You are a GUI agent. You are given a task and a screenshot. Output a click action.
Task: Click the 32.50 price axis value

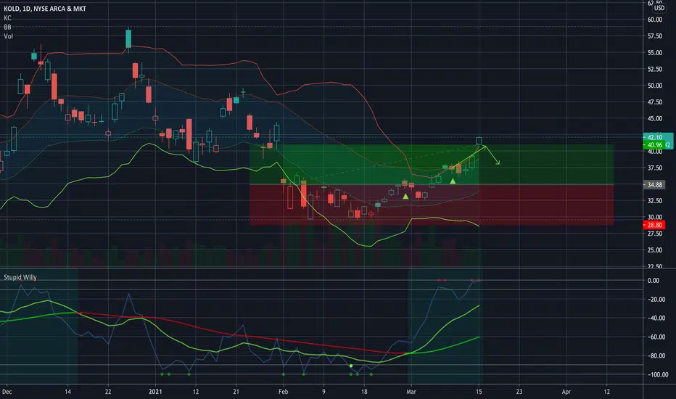[654, 200]
